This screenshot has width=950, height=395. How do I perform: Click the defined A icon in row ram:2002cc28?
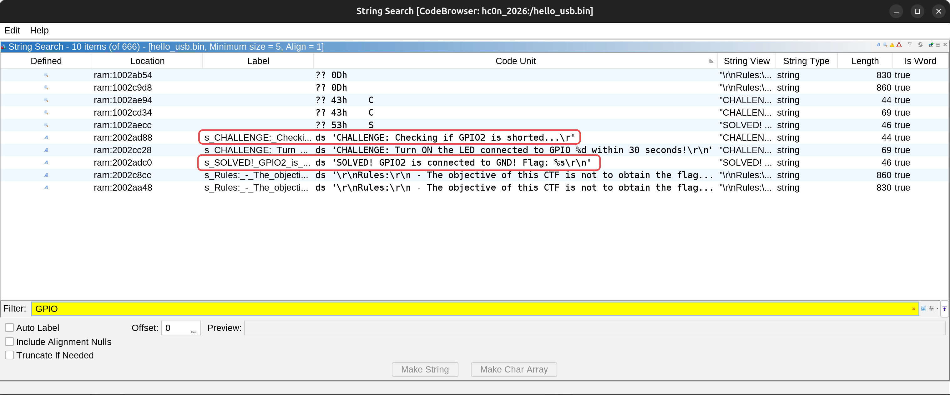[x=46, y=150]
